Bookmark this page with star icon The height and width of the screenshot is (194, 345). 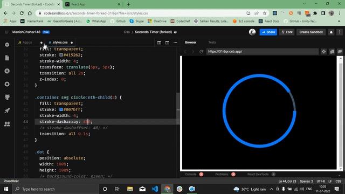(x=265, y=13)
